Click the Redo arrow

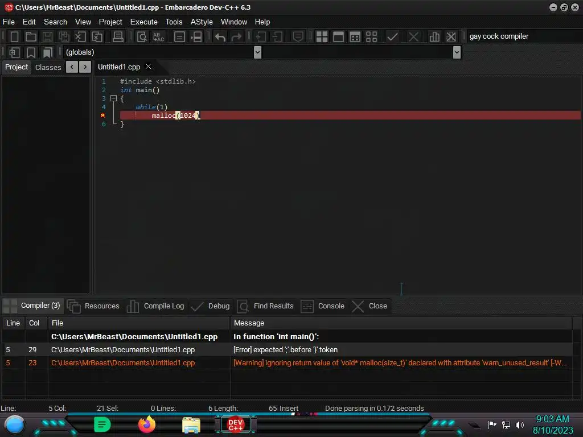tap(236, 36)
